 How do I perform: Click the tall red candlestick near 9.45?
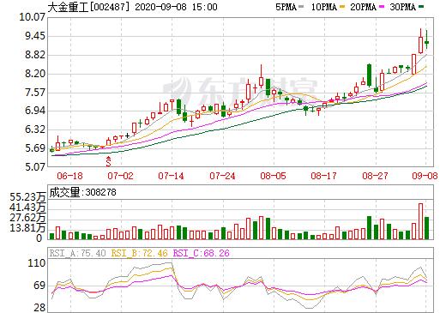pyautogui.click(x=420, y=41)
